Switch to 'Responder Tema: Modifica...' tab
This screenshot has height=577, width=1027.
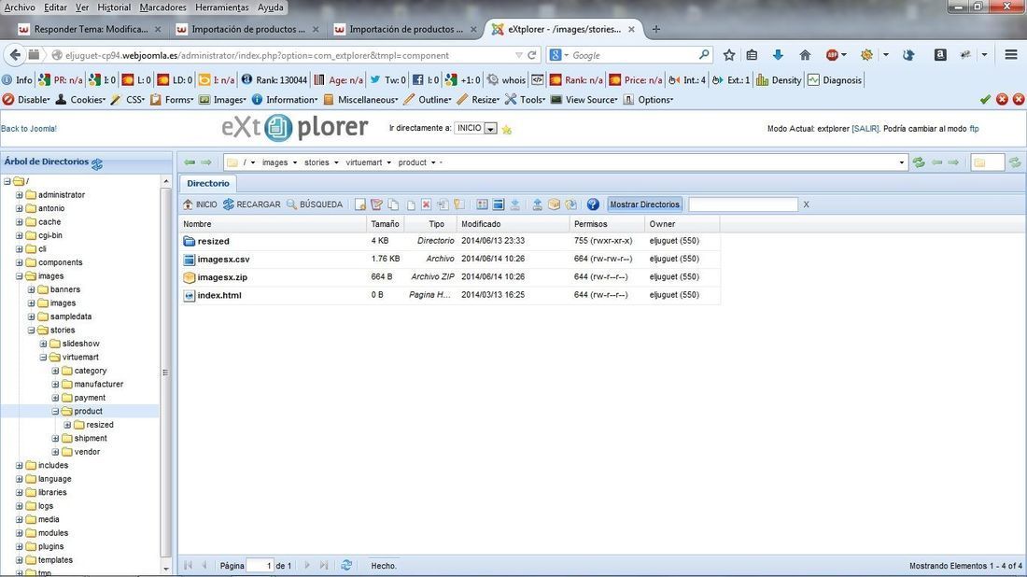click(x=91, y=30)
